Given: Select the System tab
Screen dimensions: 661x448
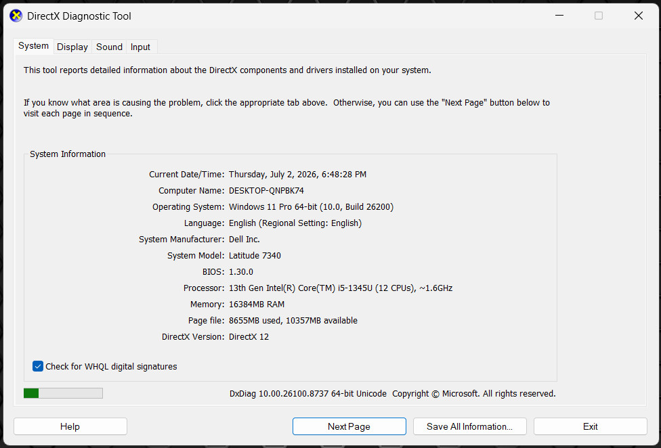Looking at the screenshot, I should point(33,46).
